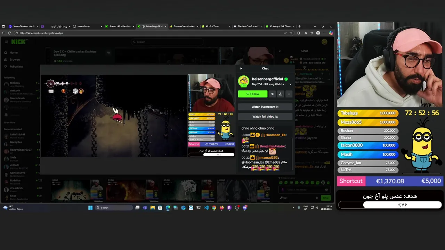Click the green Chat send button
The width and height of the screenshot is (445, 250).
coord(325,198)
